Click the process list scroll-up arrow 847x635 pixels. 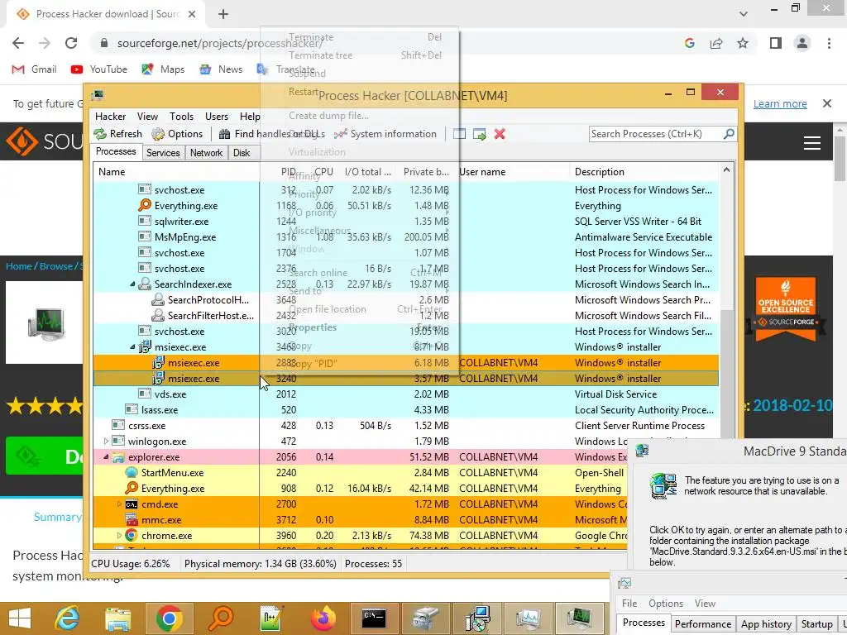[726, 170]
